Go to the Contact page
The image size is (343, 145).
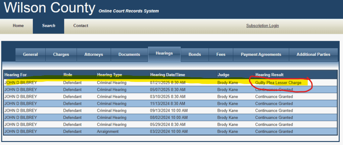click(81, 26)
